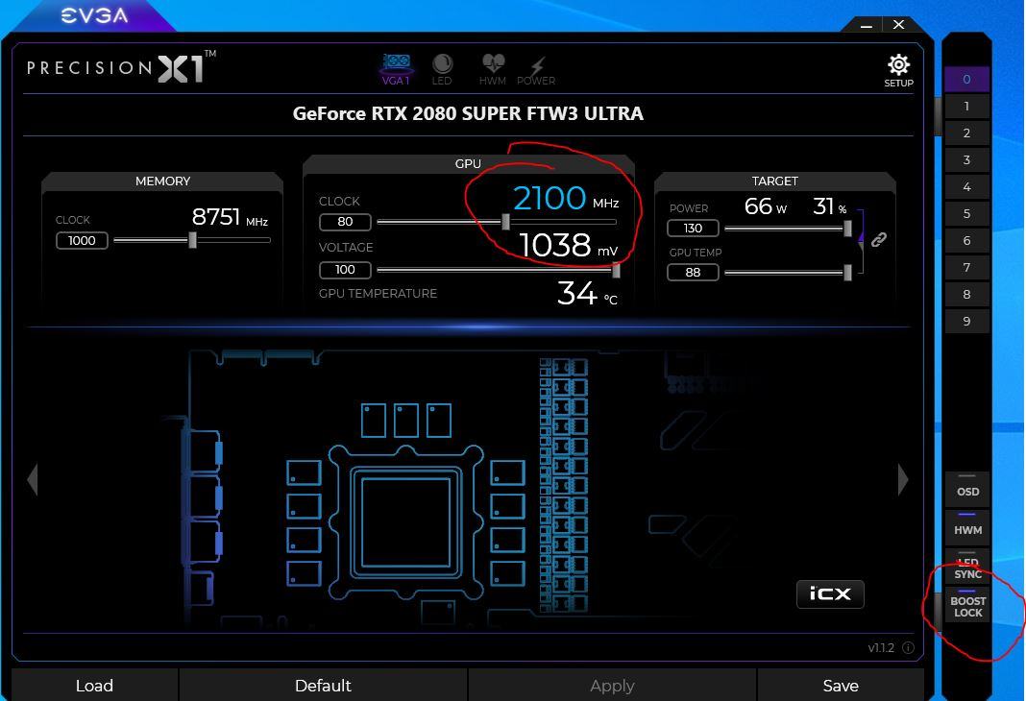
Task: Click the GeForce RTX 2080 SUPER title
Action: [468, 113]
